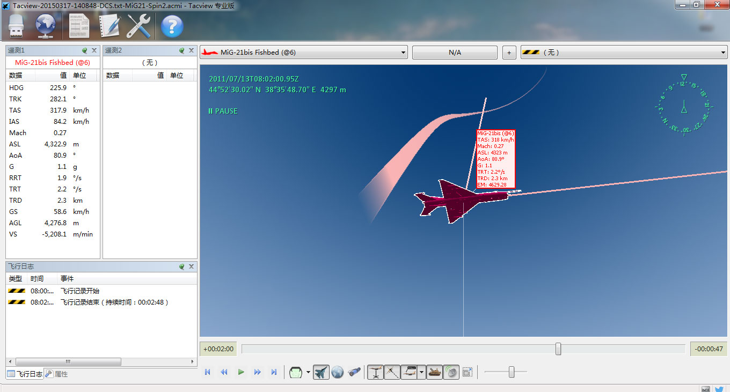The image size is (730, 392).
Task: Click the II PAUSE status text
Action: point(223,111)
